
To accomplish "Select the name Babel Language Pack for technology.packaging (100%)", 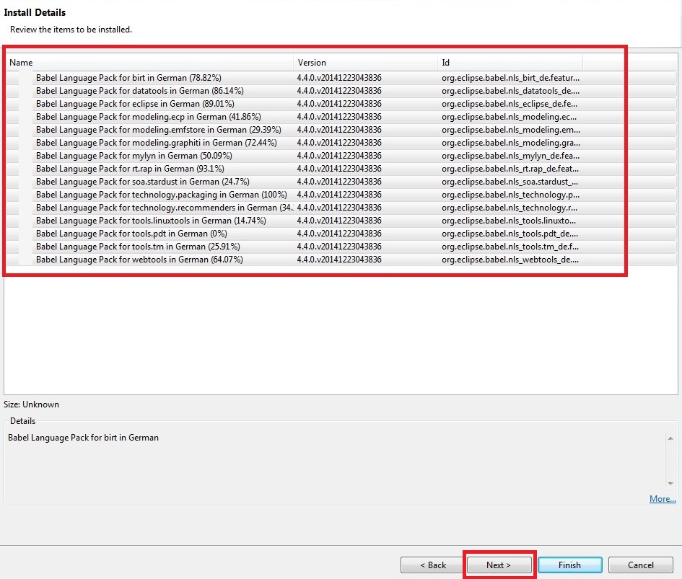I will (x=162, y=195).
